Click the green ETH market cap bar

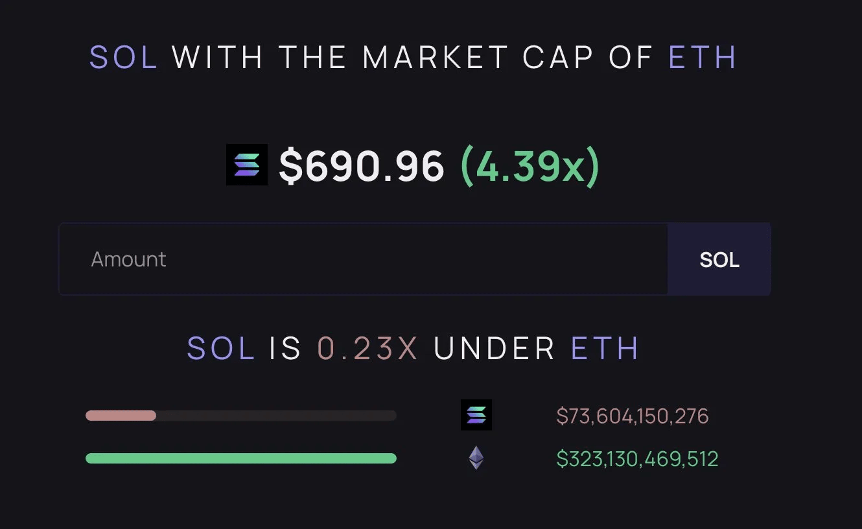pyautogui.click(x=240, y=458)
